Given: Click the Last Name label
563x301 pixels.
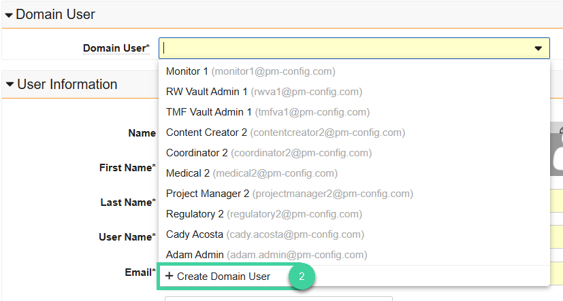Looking at the screenshot, I should [128, 202].
